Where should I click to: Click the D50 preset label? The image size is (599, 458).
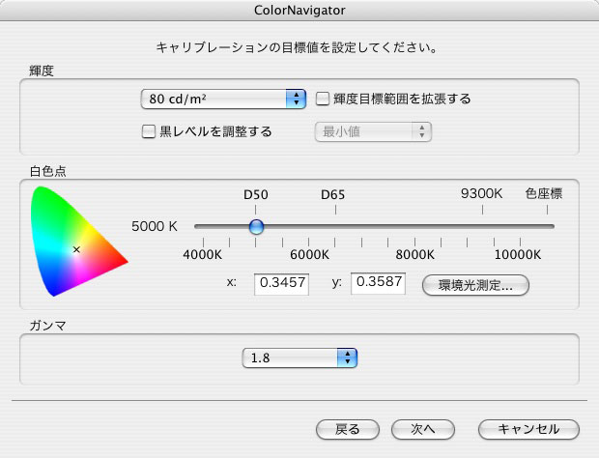point(256,195)
